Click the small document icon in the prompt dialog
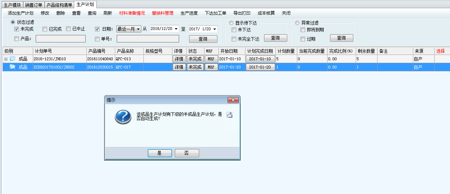 point(229,115)
